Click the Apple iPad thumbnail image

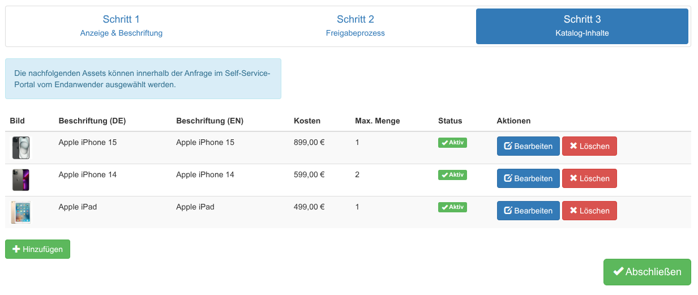[x=21, y=212]
